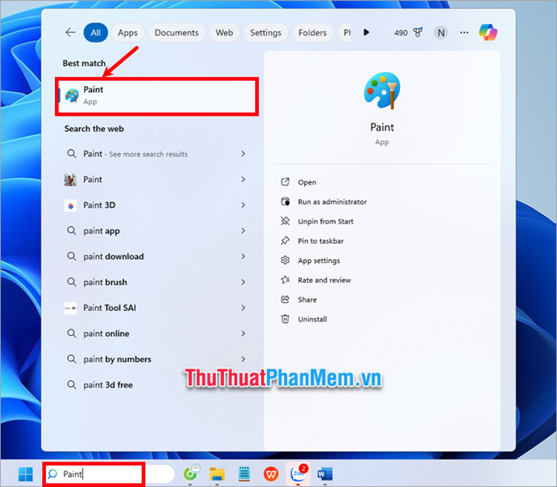Click the taskbar search box containing Paint
This screenshot has width=557, height=487.
coord(109,474)
